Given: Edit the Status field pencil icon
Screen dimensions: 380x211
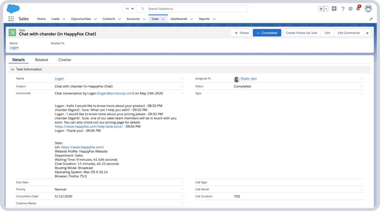Looking at the screenshot, I should tap(362, 86).
